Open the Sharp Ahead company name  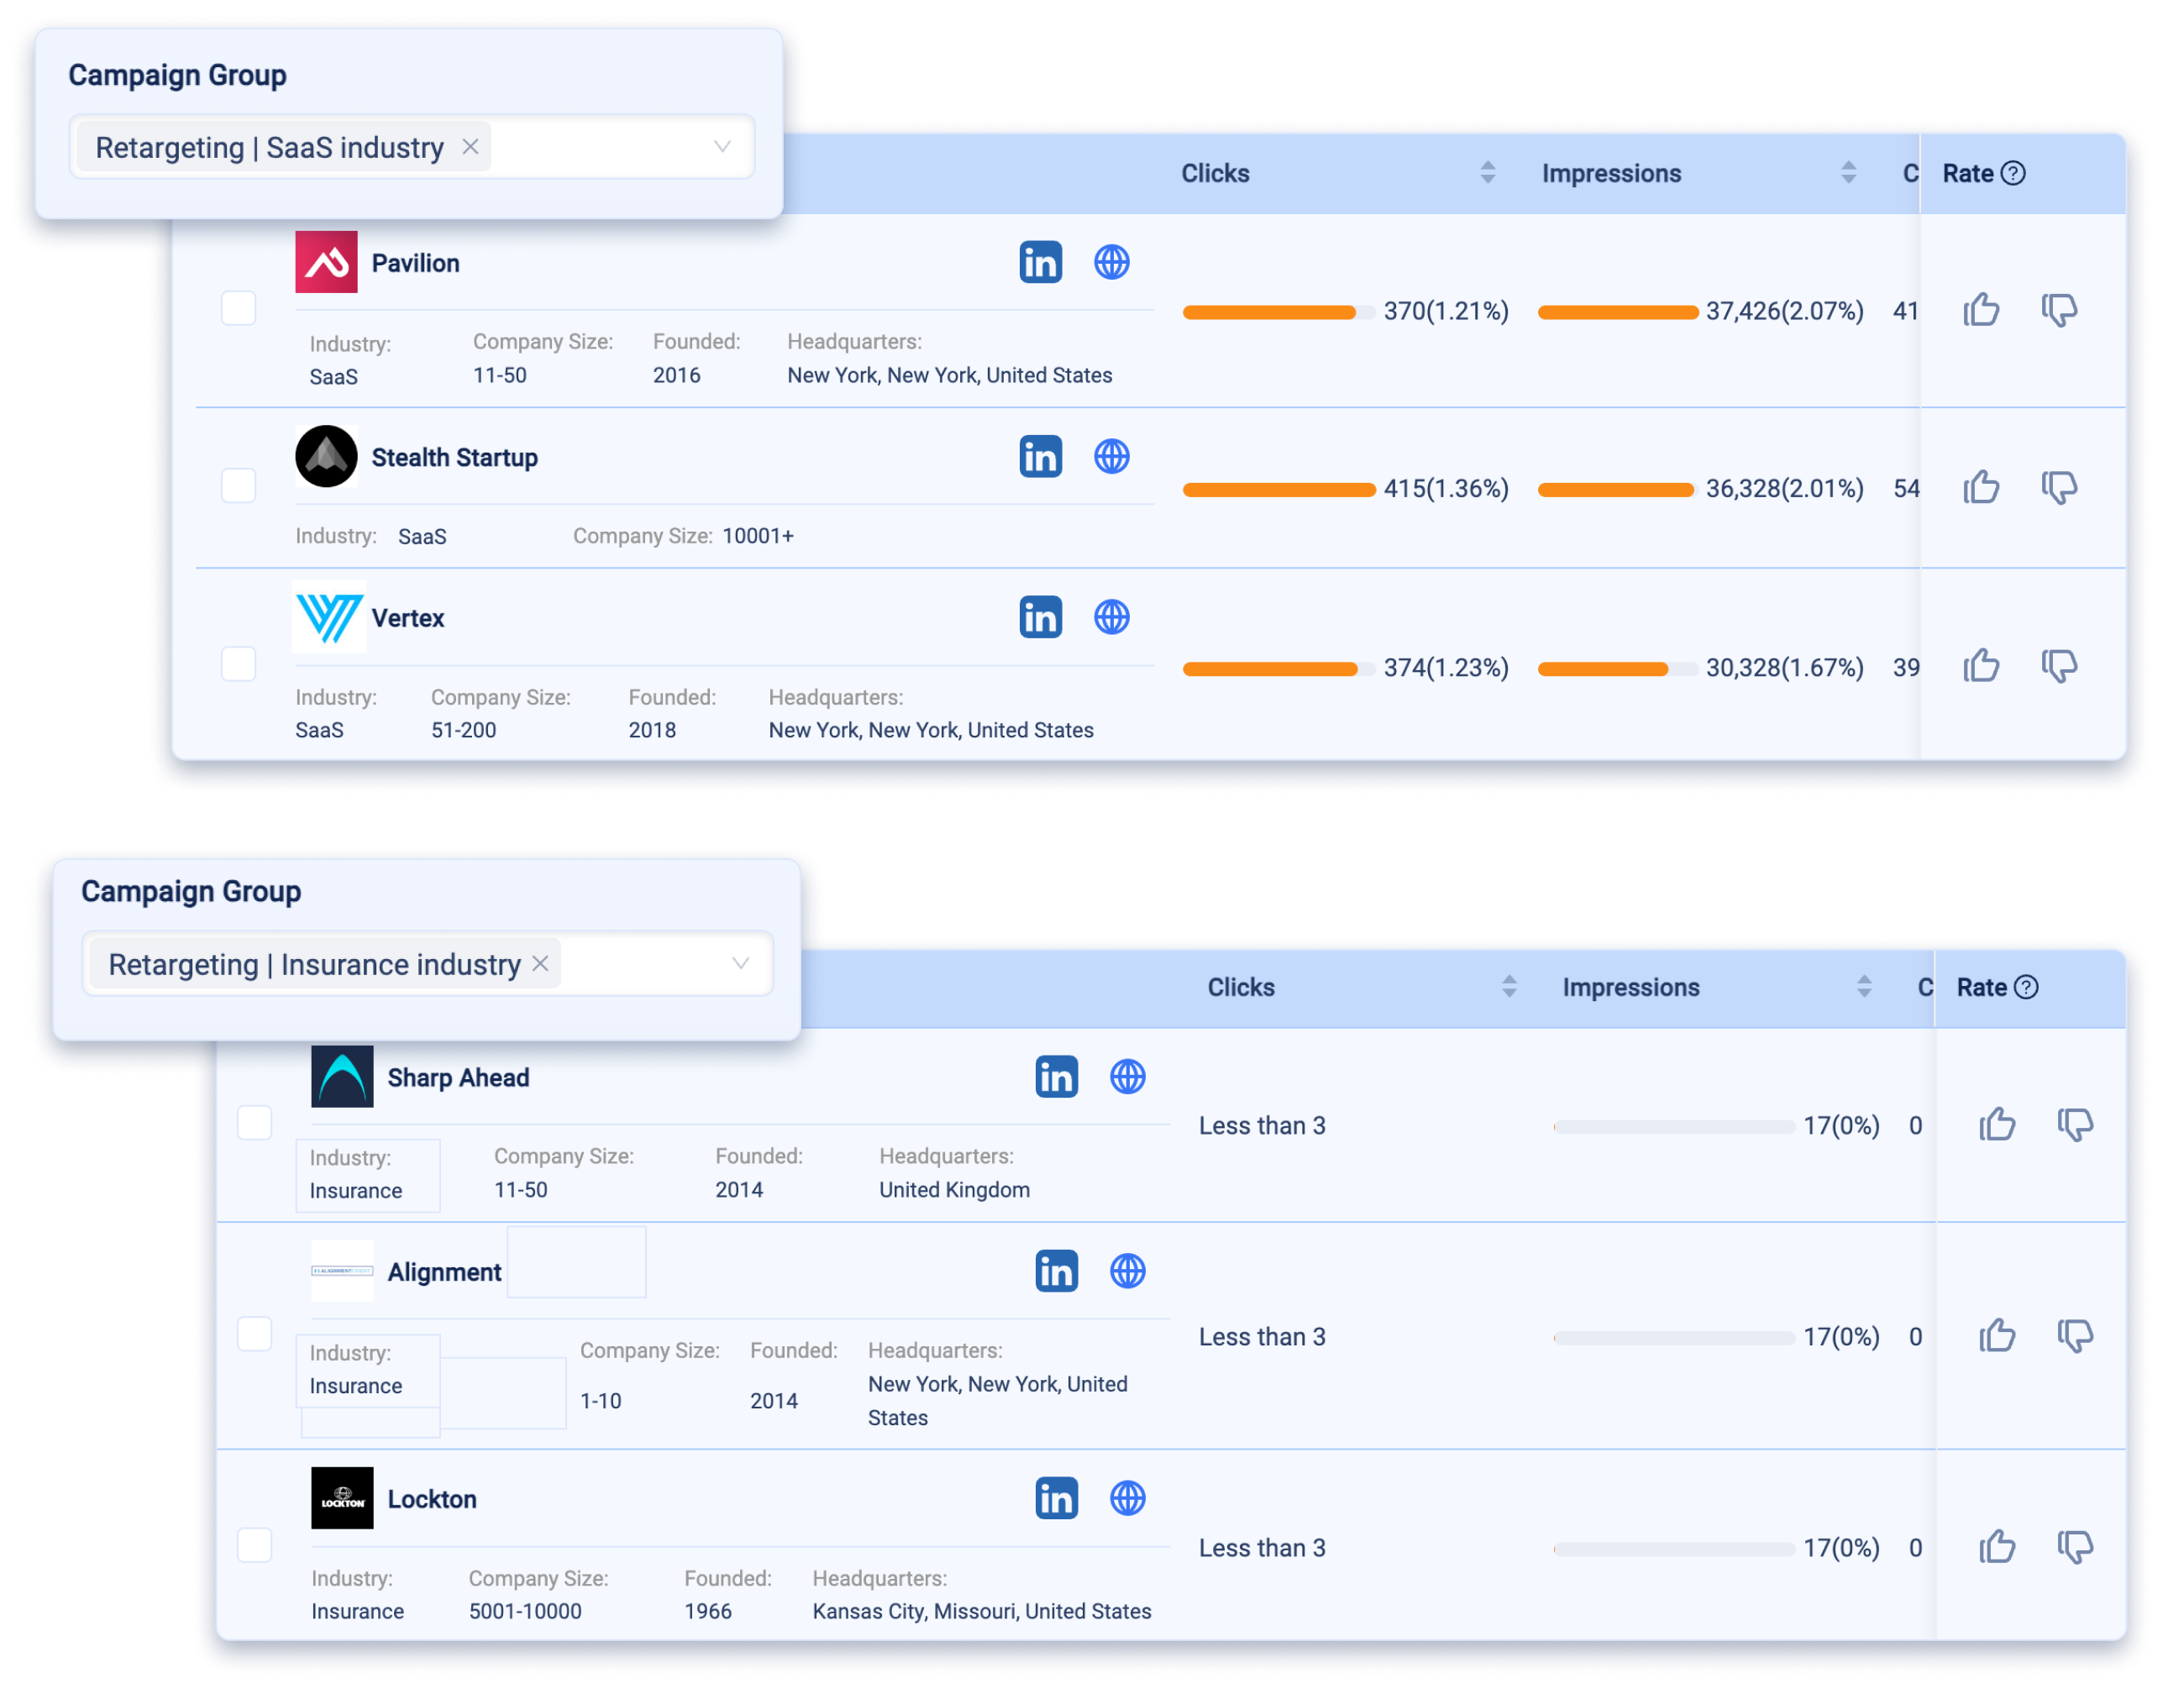(x=458, y=1077)
